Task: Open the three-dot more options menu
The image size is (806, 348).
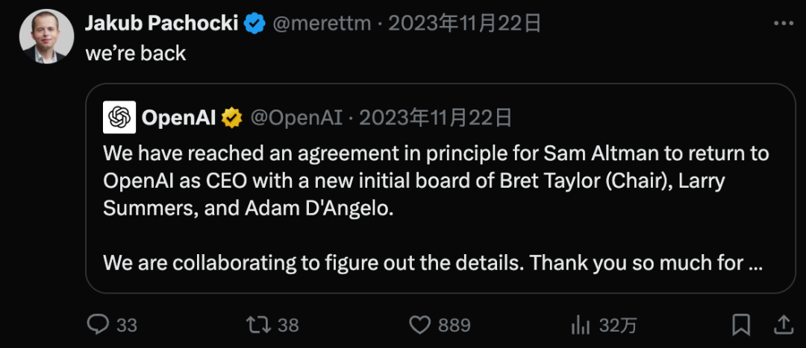Action: (x=783, y=24)
